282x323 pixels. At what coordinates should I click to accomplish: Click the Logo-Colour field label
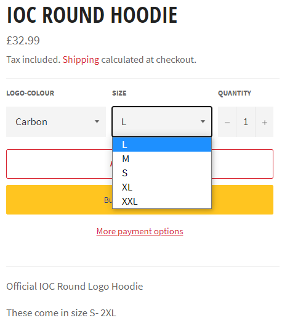point(30,93)
